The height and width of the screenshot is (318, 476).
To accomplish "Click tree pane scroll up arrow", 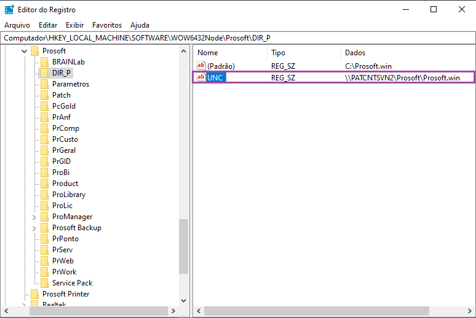I will click(183, 51).
